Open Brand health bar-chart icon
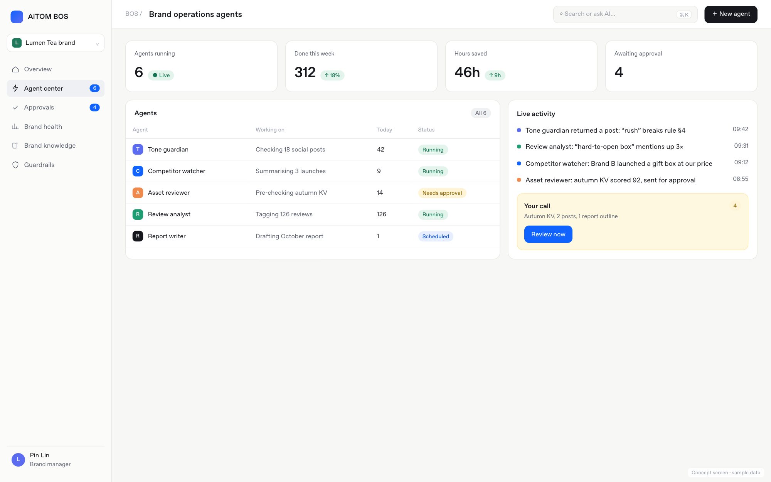Image resolution: width=771 pixels, height=482 pixels. (x=15, y=126)
